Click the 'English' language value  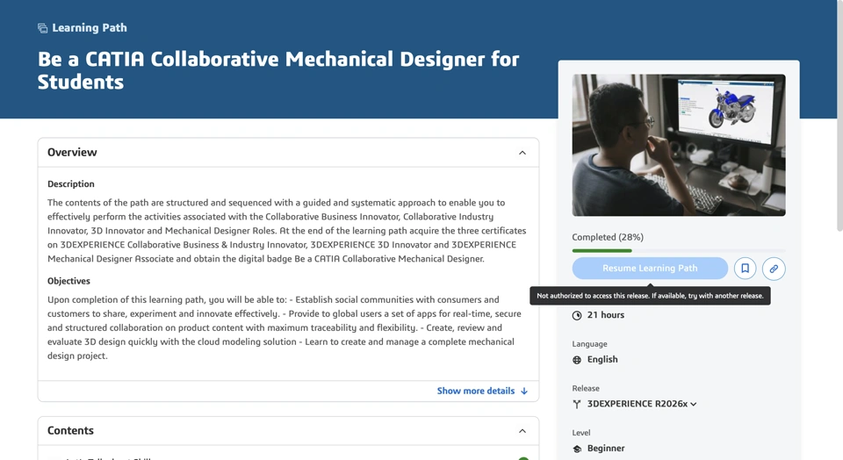[x=602, y=360]
